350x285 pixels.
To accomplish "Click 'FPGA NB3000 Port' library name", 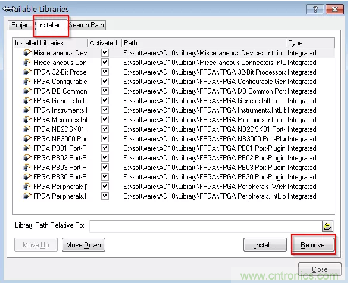I will tap(61, 139).
